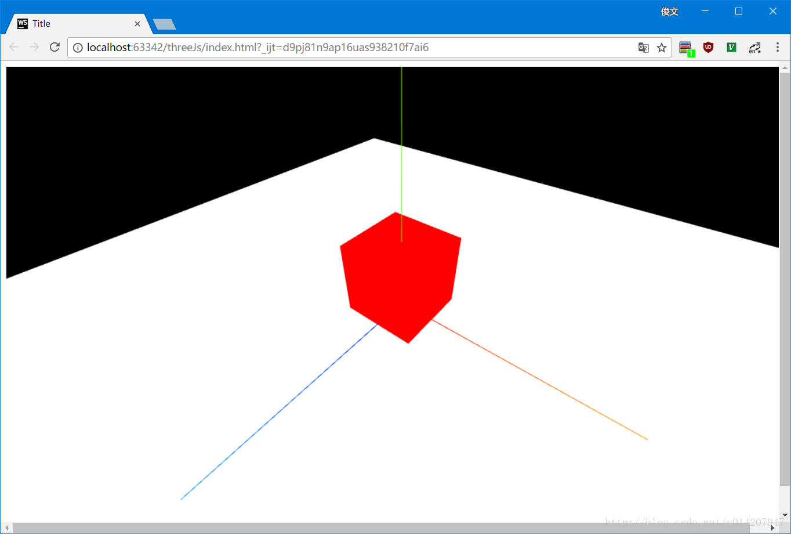Reload the page with the refresh icon
This screenshot has width=791, height=534.
(x=55, y=47)
